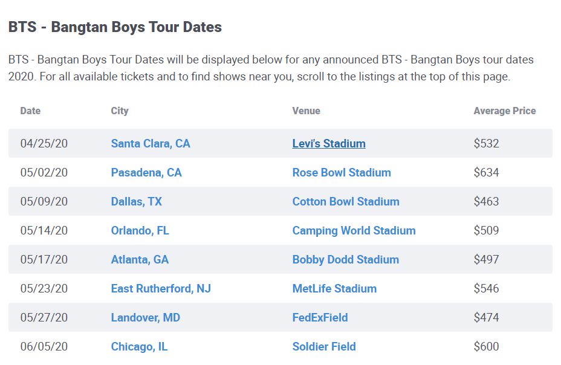Screen dimensions: 561x365
Task: Click the Date column header
Action: click(x=30, y=111)
